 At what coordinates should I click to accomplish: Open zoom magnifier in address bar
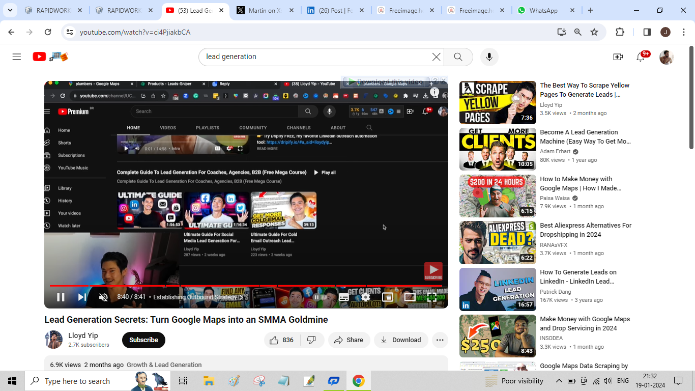pos(578,32)
